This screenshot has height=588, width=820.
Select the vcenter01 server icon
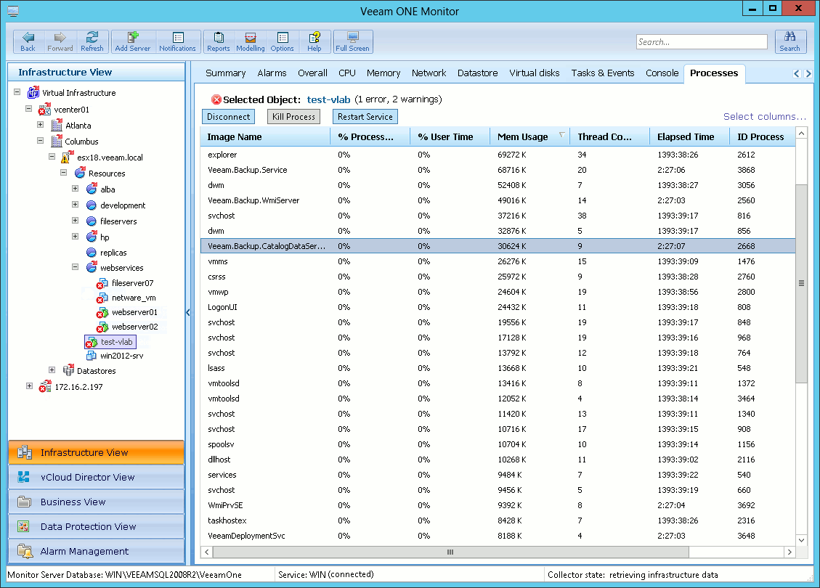(45, 109)
